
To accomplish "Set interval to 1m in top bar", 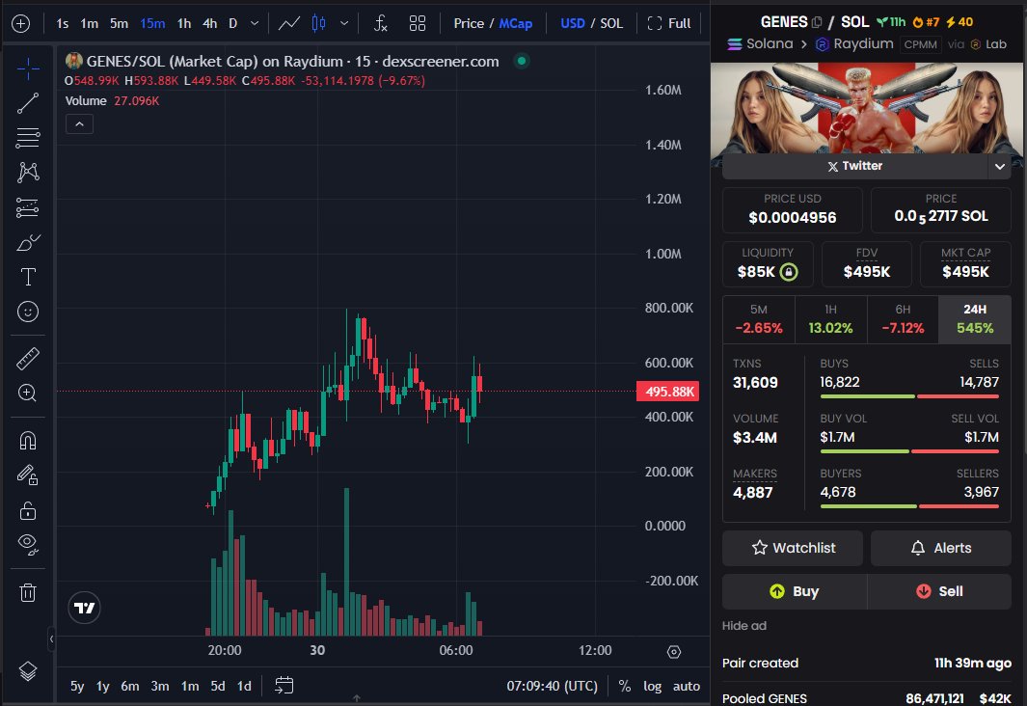I will tap(89, 23).
